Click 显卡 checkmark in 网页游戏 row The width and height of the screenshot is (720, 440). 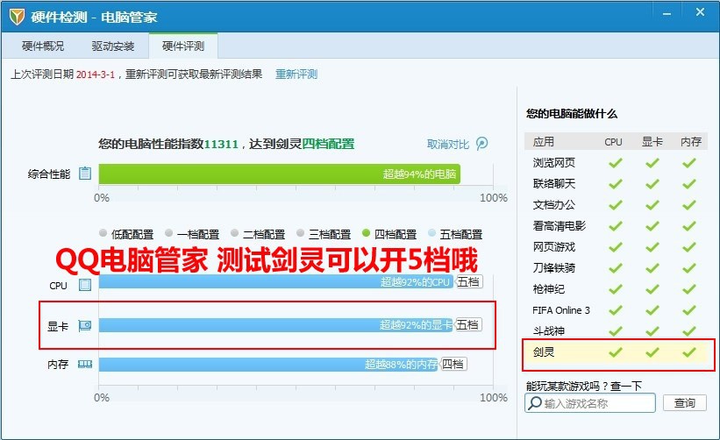coord(652,247)
